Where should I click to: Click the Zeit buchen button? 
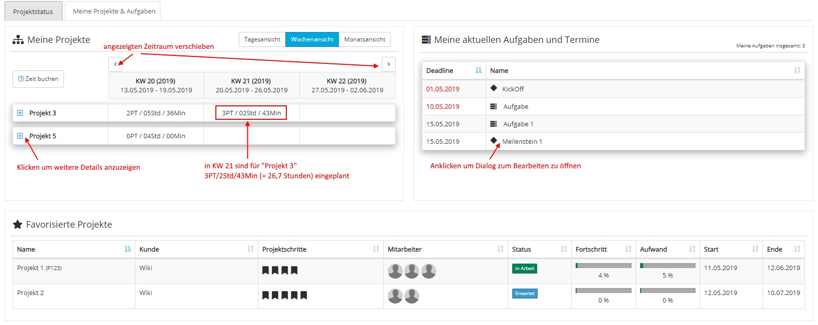pos(38,79)
